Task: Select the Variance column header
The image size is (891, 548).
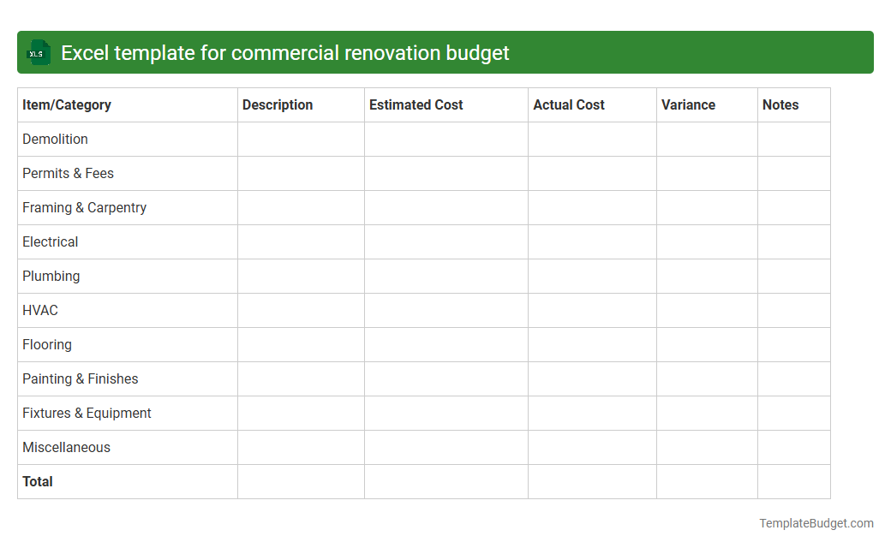Action: [688, 104]
